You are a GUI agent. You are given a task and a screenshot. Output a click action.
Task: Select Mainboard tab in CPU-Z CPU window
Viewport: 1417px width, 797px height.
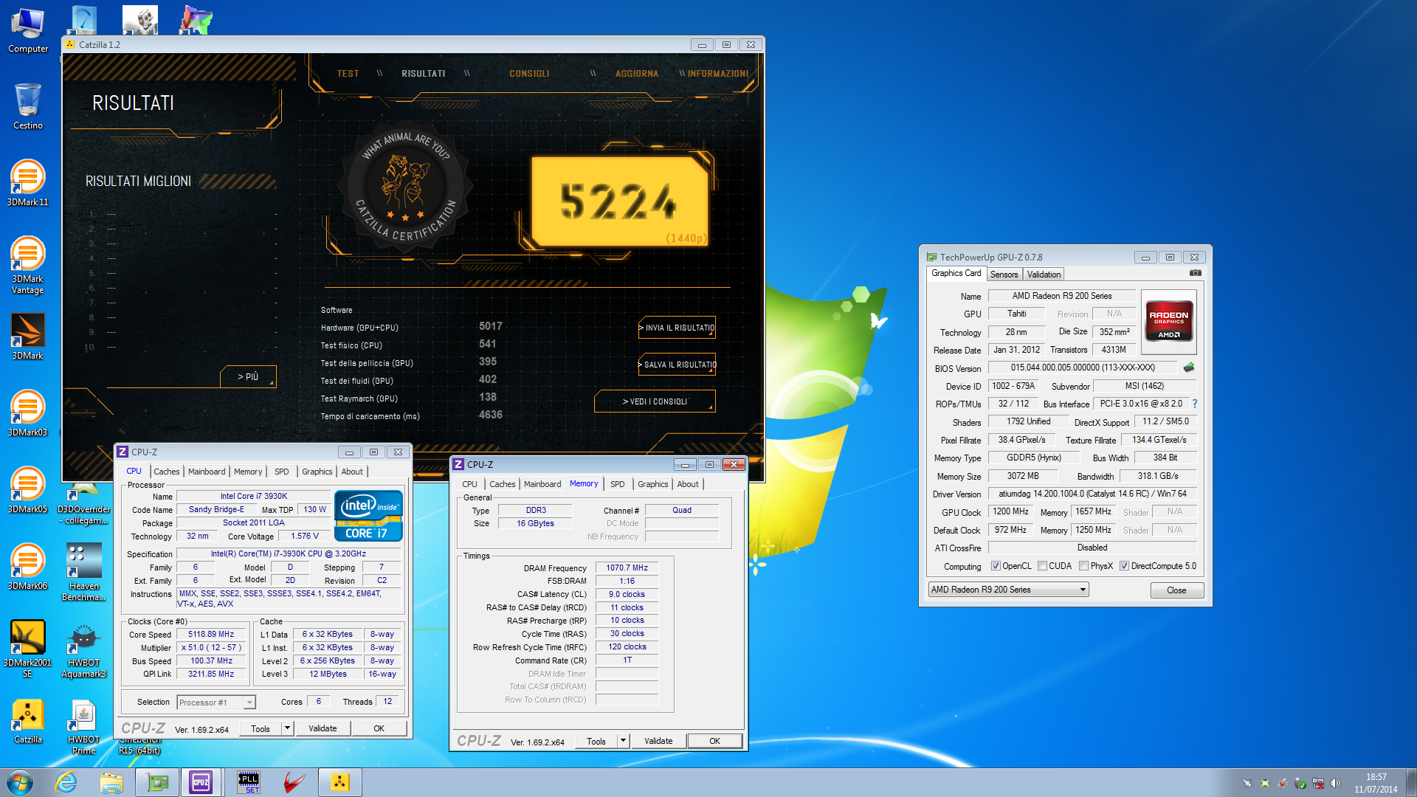pyautogui.click(x=207, y=472)
